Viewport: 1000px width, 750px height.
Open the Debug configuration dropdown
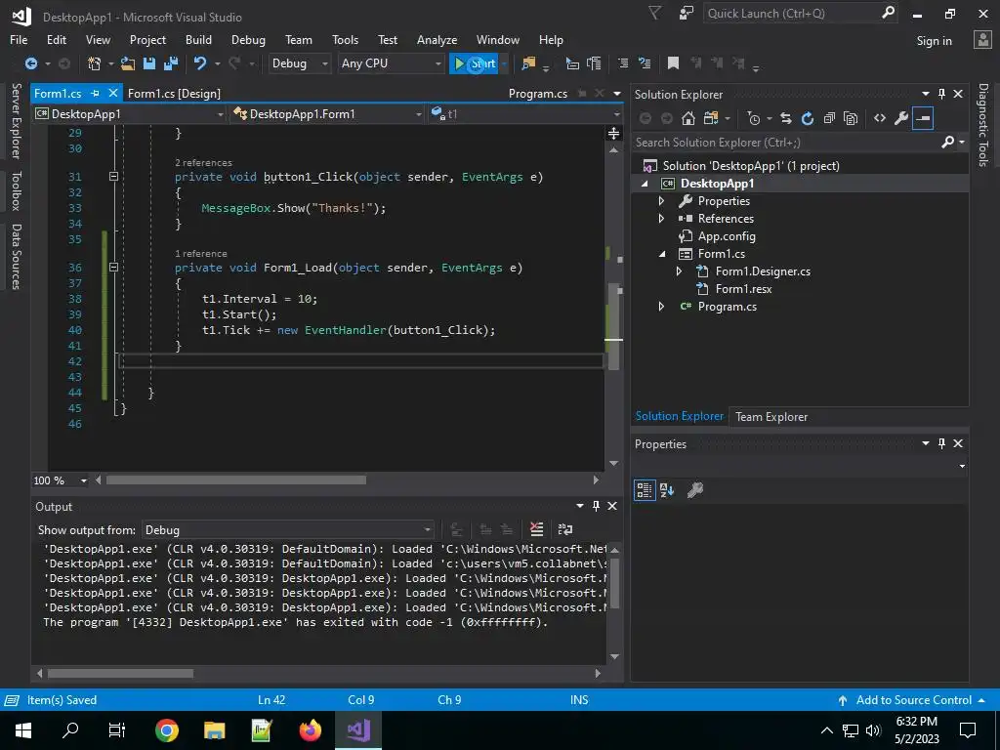click(x=299, y=63)
